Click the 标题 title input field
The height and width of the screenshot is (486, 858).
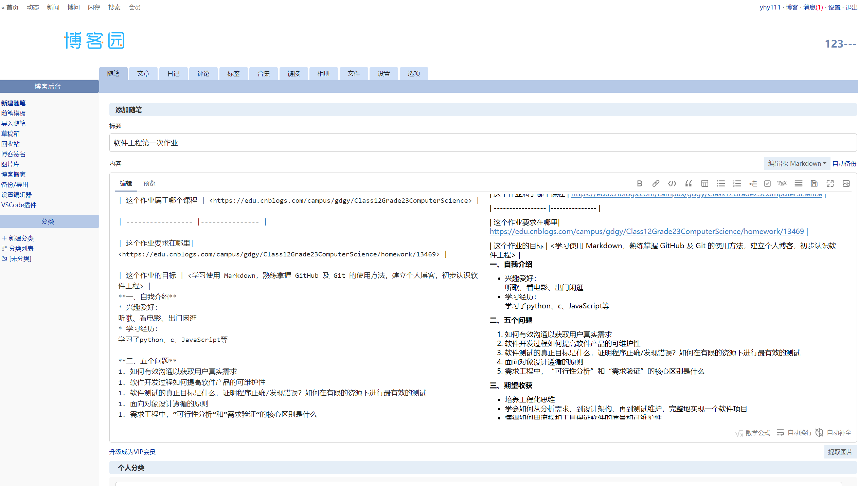482,143
